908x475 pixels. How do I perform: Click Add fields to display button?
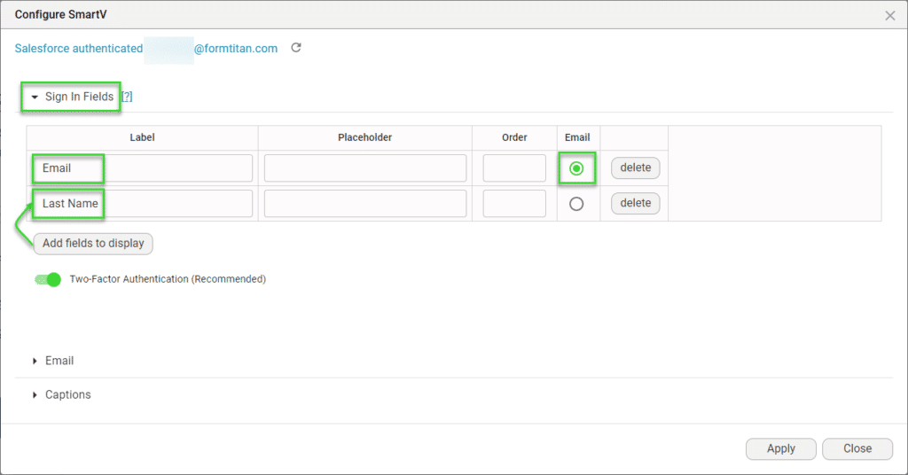coord(93,243)
